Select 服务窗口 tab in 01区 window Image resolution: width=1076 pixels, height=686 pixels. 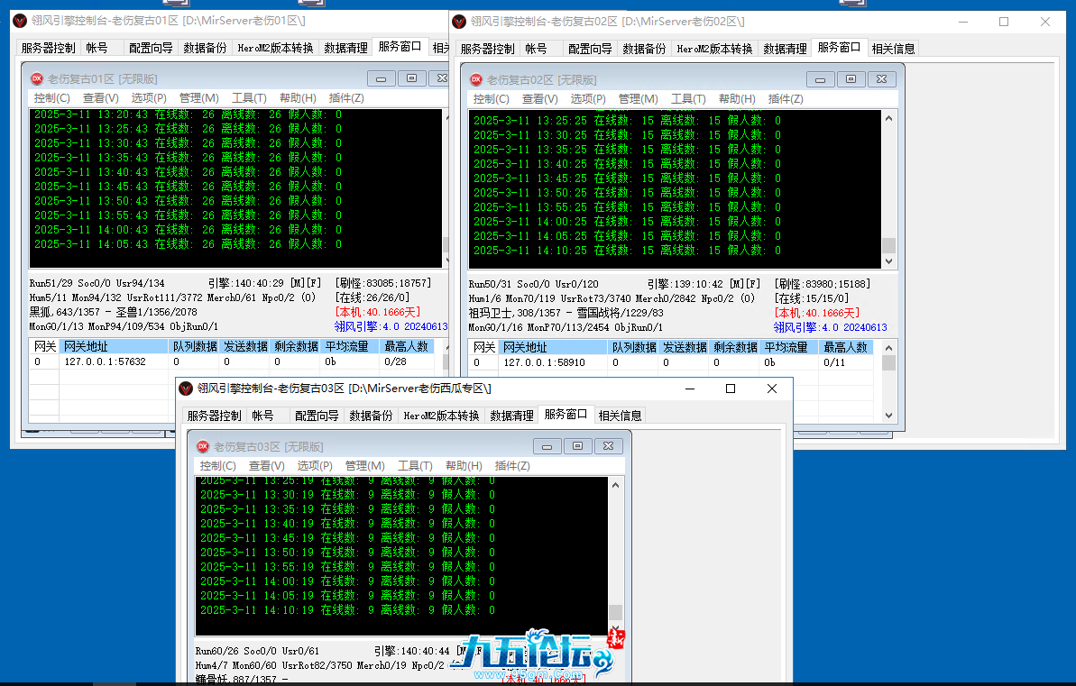(400, 47)
